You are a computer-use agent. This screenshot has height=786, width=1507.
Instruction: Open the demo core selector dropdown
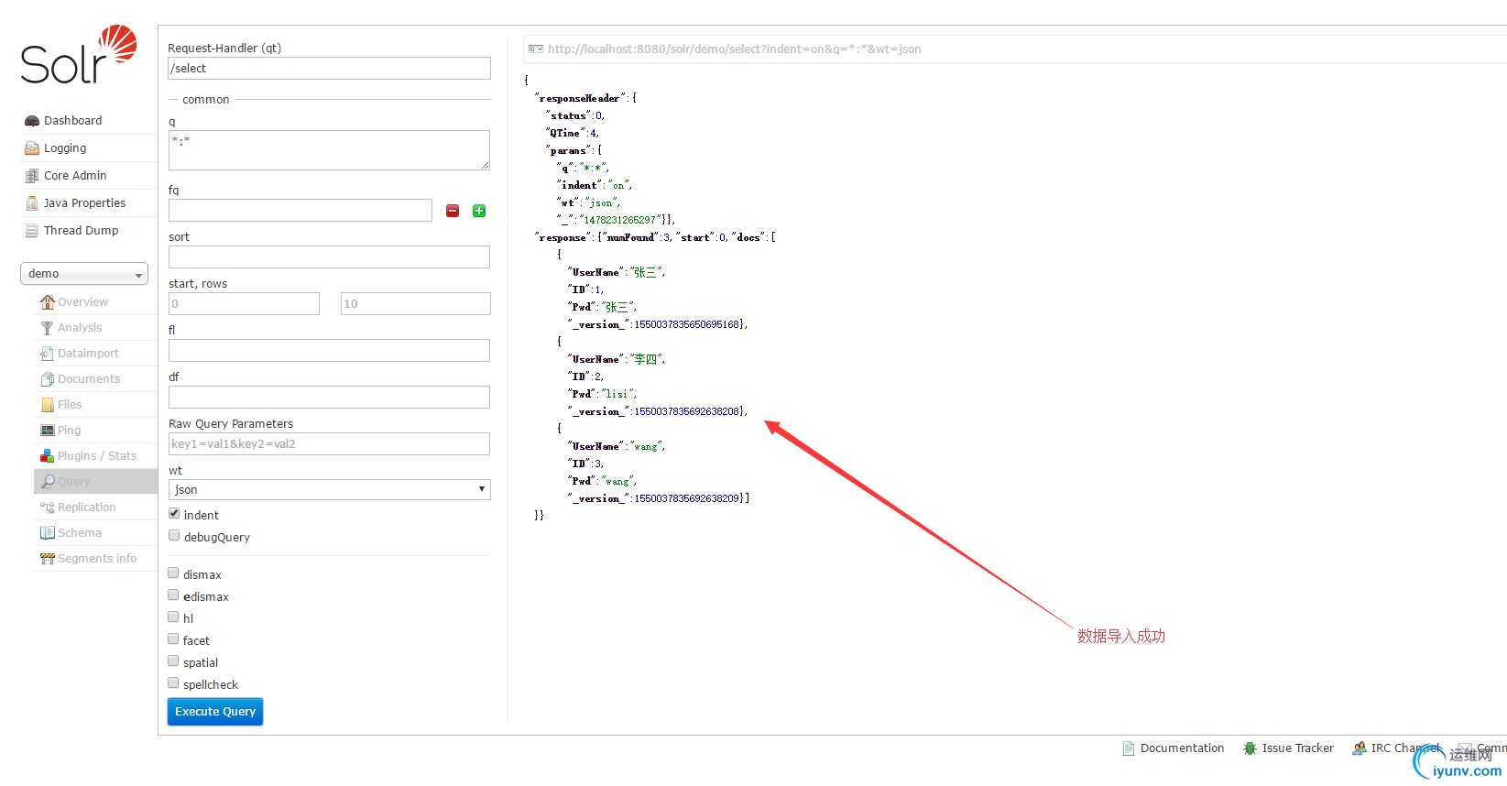tap(84, 274)
